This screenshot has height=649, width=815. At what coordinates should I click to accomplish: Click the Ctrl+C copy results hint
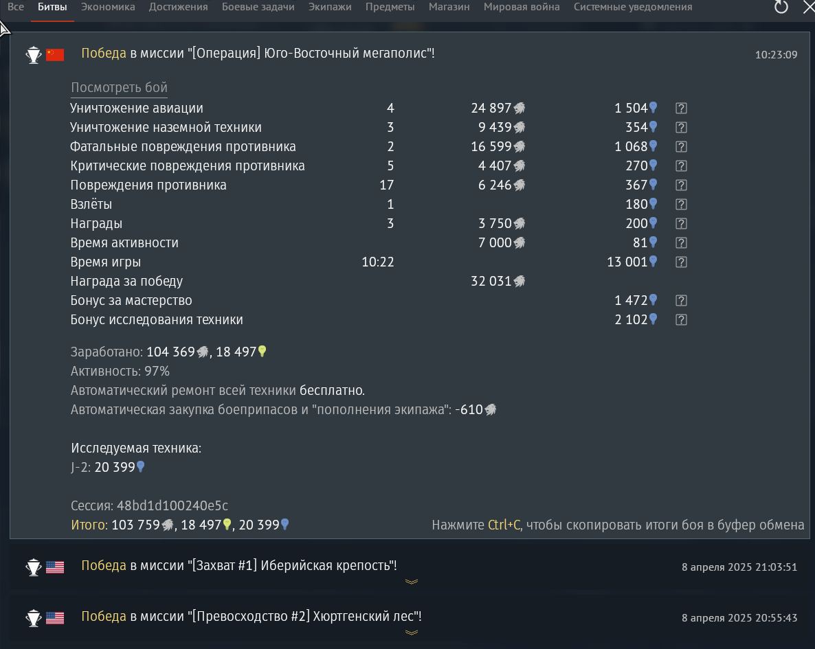click(618, 525)
